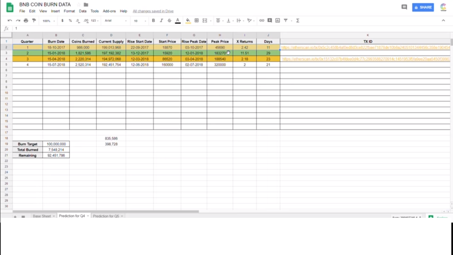The width and height of the screenshot is (453, 255).
Task: Open the Help menu
Action: (123, 11)
